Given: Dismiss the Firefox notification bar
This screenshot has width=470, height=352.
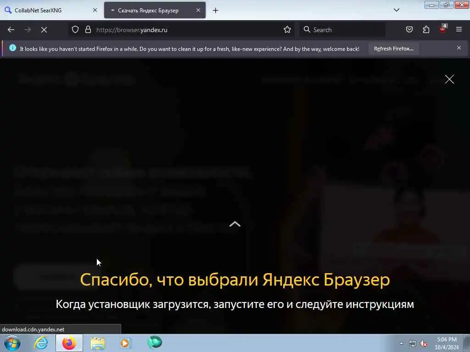Looking at the screenshot, I should (459, 48).
